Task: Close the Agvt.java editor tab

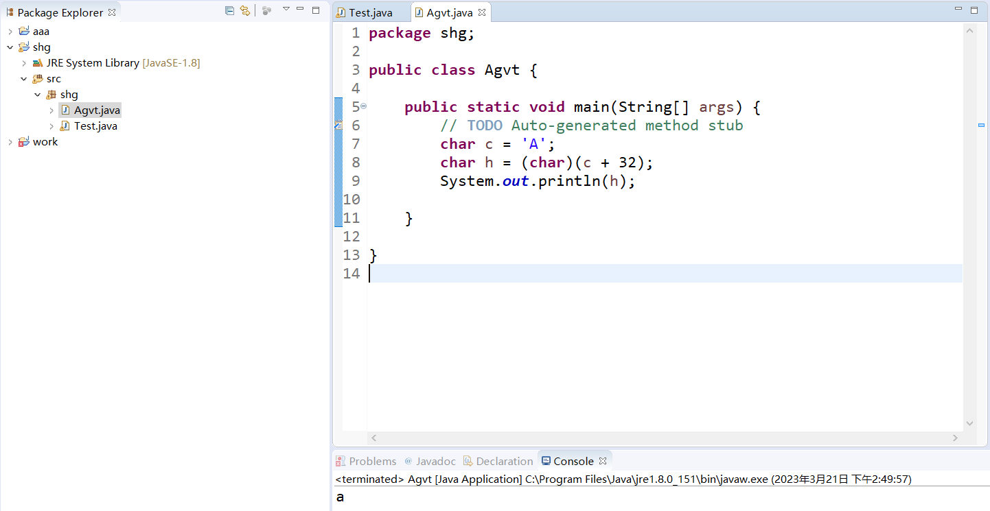Action: pyautogui.click(x=482, y=13)
